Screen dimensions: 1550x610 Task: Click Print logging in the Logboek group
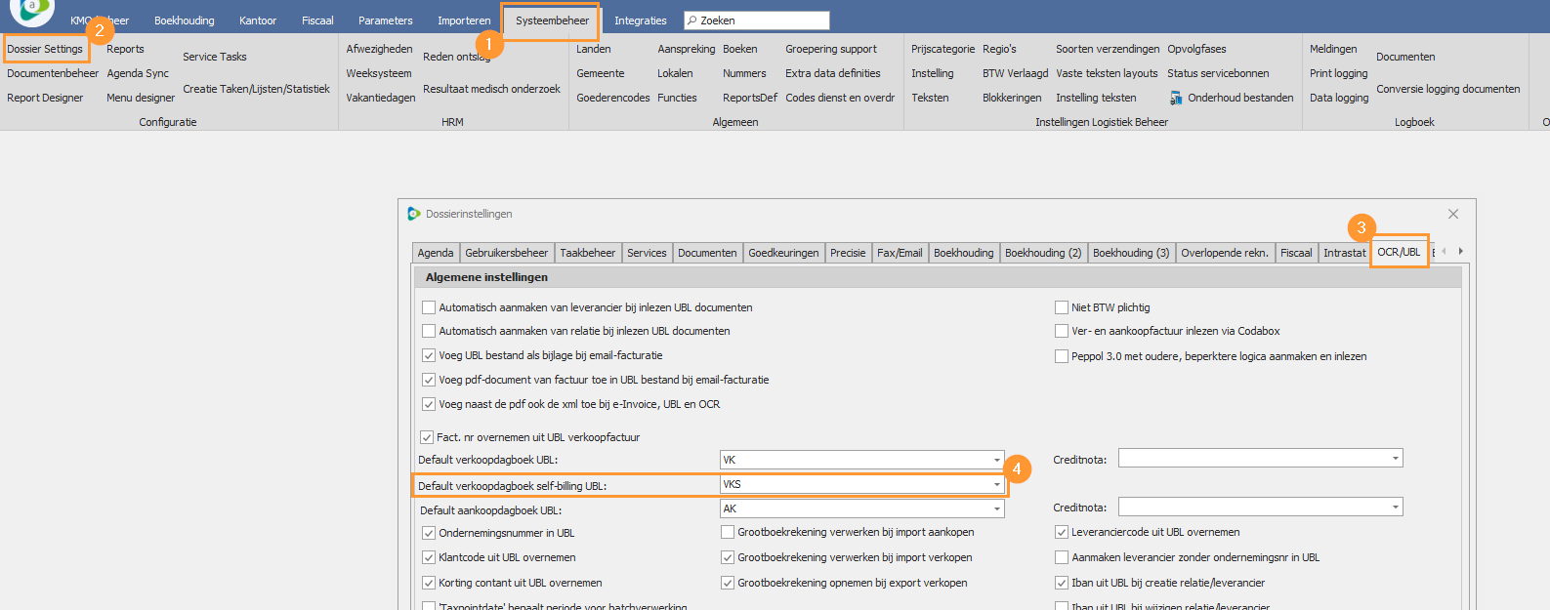point(1339,73)
